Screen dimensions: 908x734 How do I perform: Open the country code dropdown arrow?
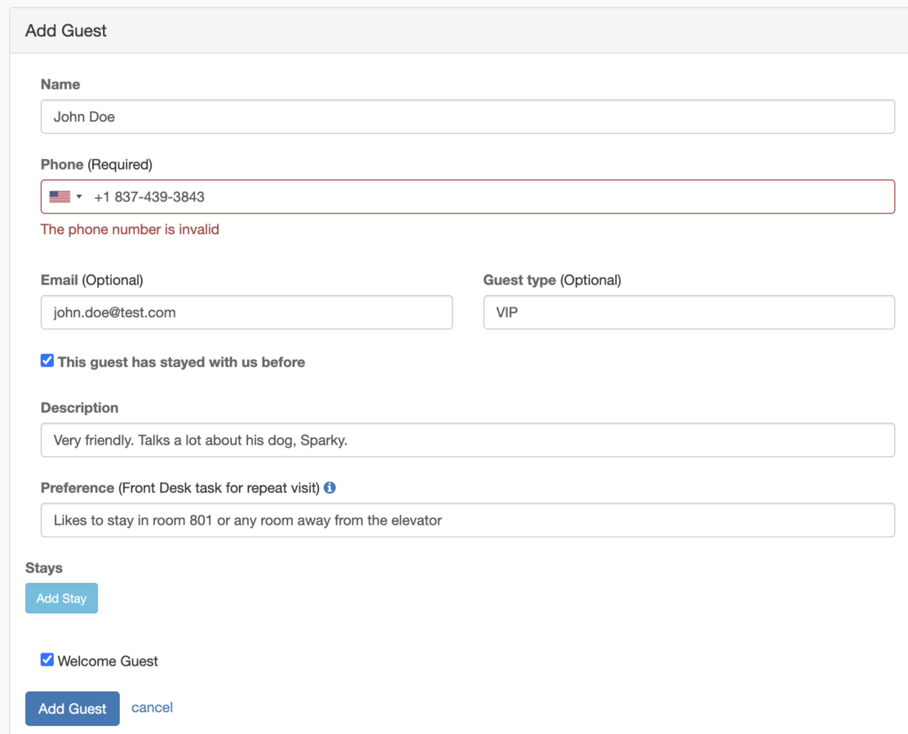click(x=79, y=197)
